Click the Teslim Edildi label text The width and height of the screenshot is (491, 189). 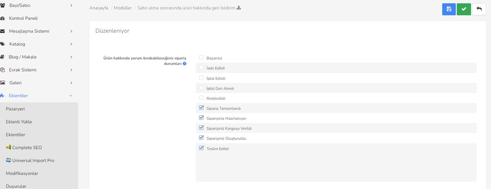click(x=218, y=149)
